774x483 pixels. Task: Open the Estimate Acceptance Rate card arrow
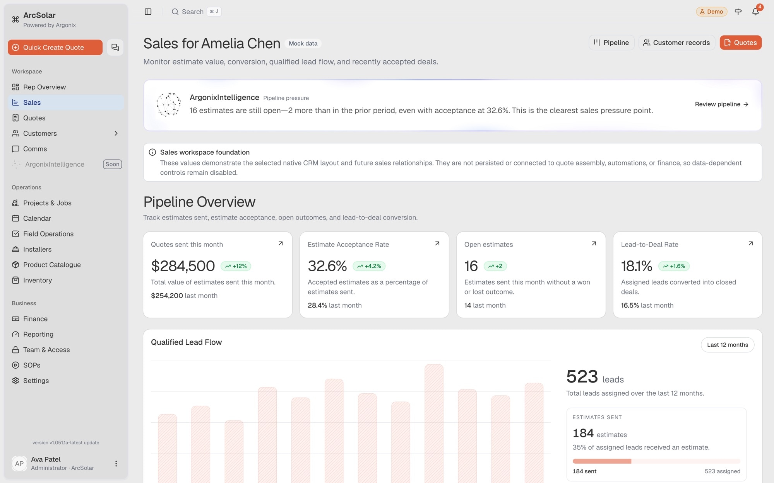(x=437, y=243)
